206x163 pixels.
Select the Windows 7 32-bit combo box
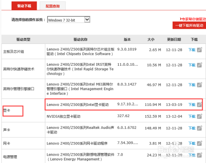(x=68, y=20)
